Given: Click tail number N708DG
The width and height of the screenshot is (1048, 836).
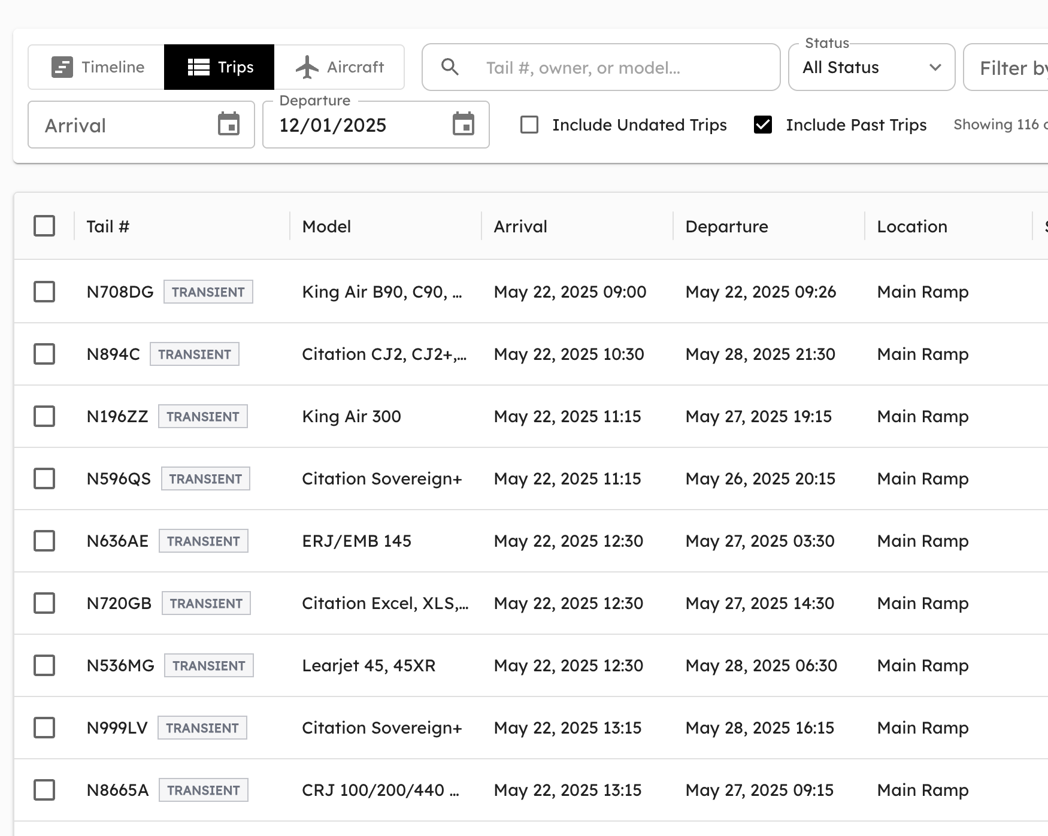Looking at the screenshot, I should coord(120,292).
